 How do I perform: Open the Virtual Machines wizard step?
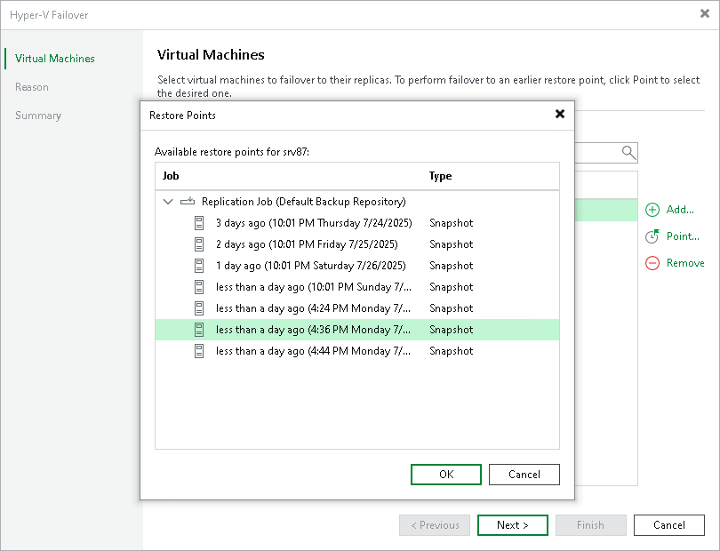(x=54, y=59)
